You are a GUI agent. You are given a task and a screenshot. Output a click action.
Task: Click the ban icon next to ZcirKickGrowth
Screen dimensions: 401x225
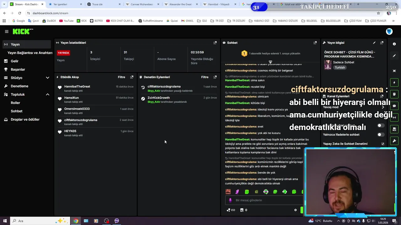coord(143,99)
